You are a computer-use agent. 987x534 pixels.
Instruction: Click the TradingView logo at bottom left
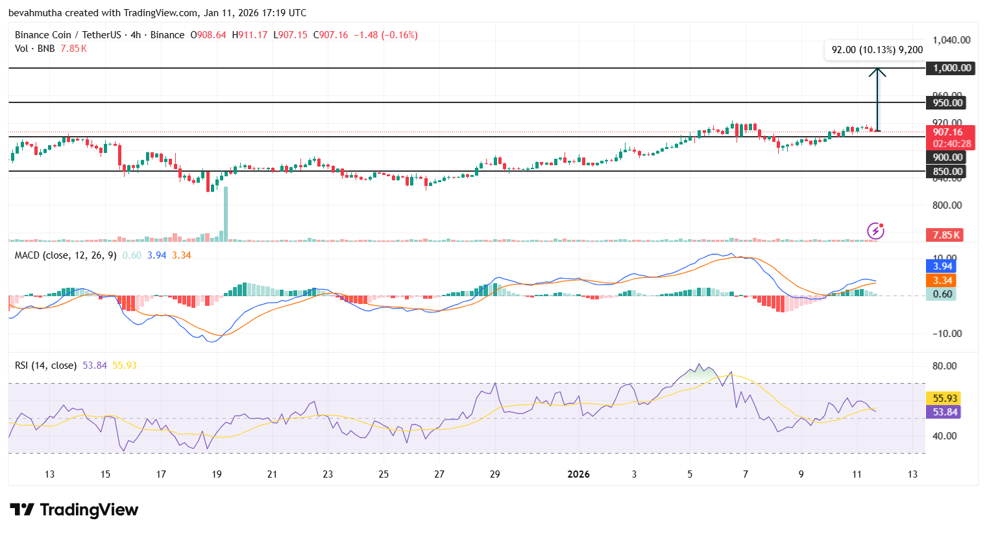coord(73,511)
